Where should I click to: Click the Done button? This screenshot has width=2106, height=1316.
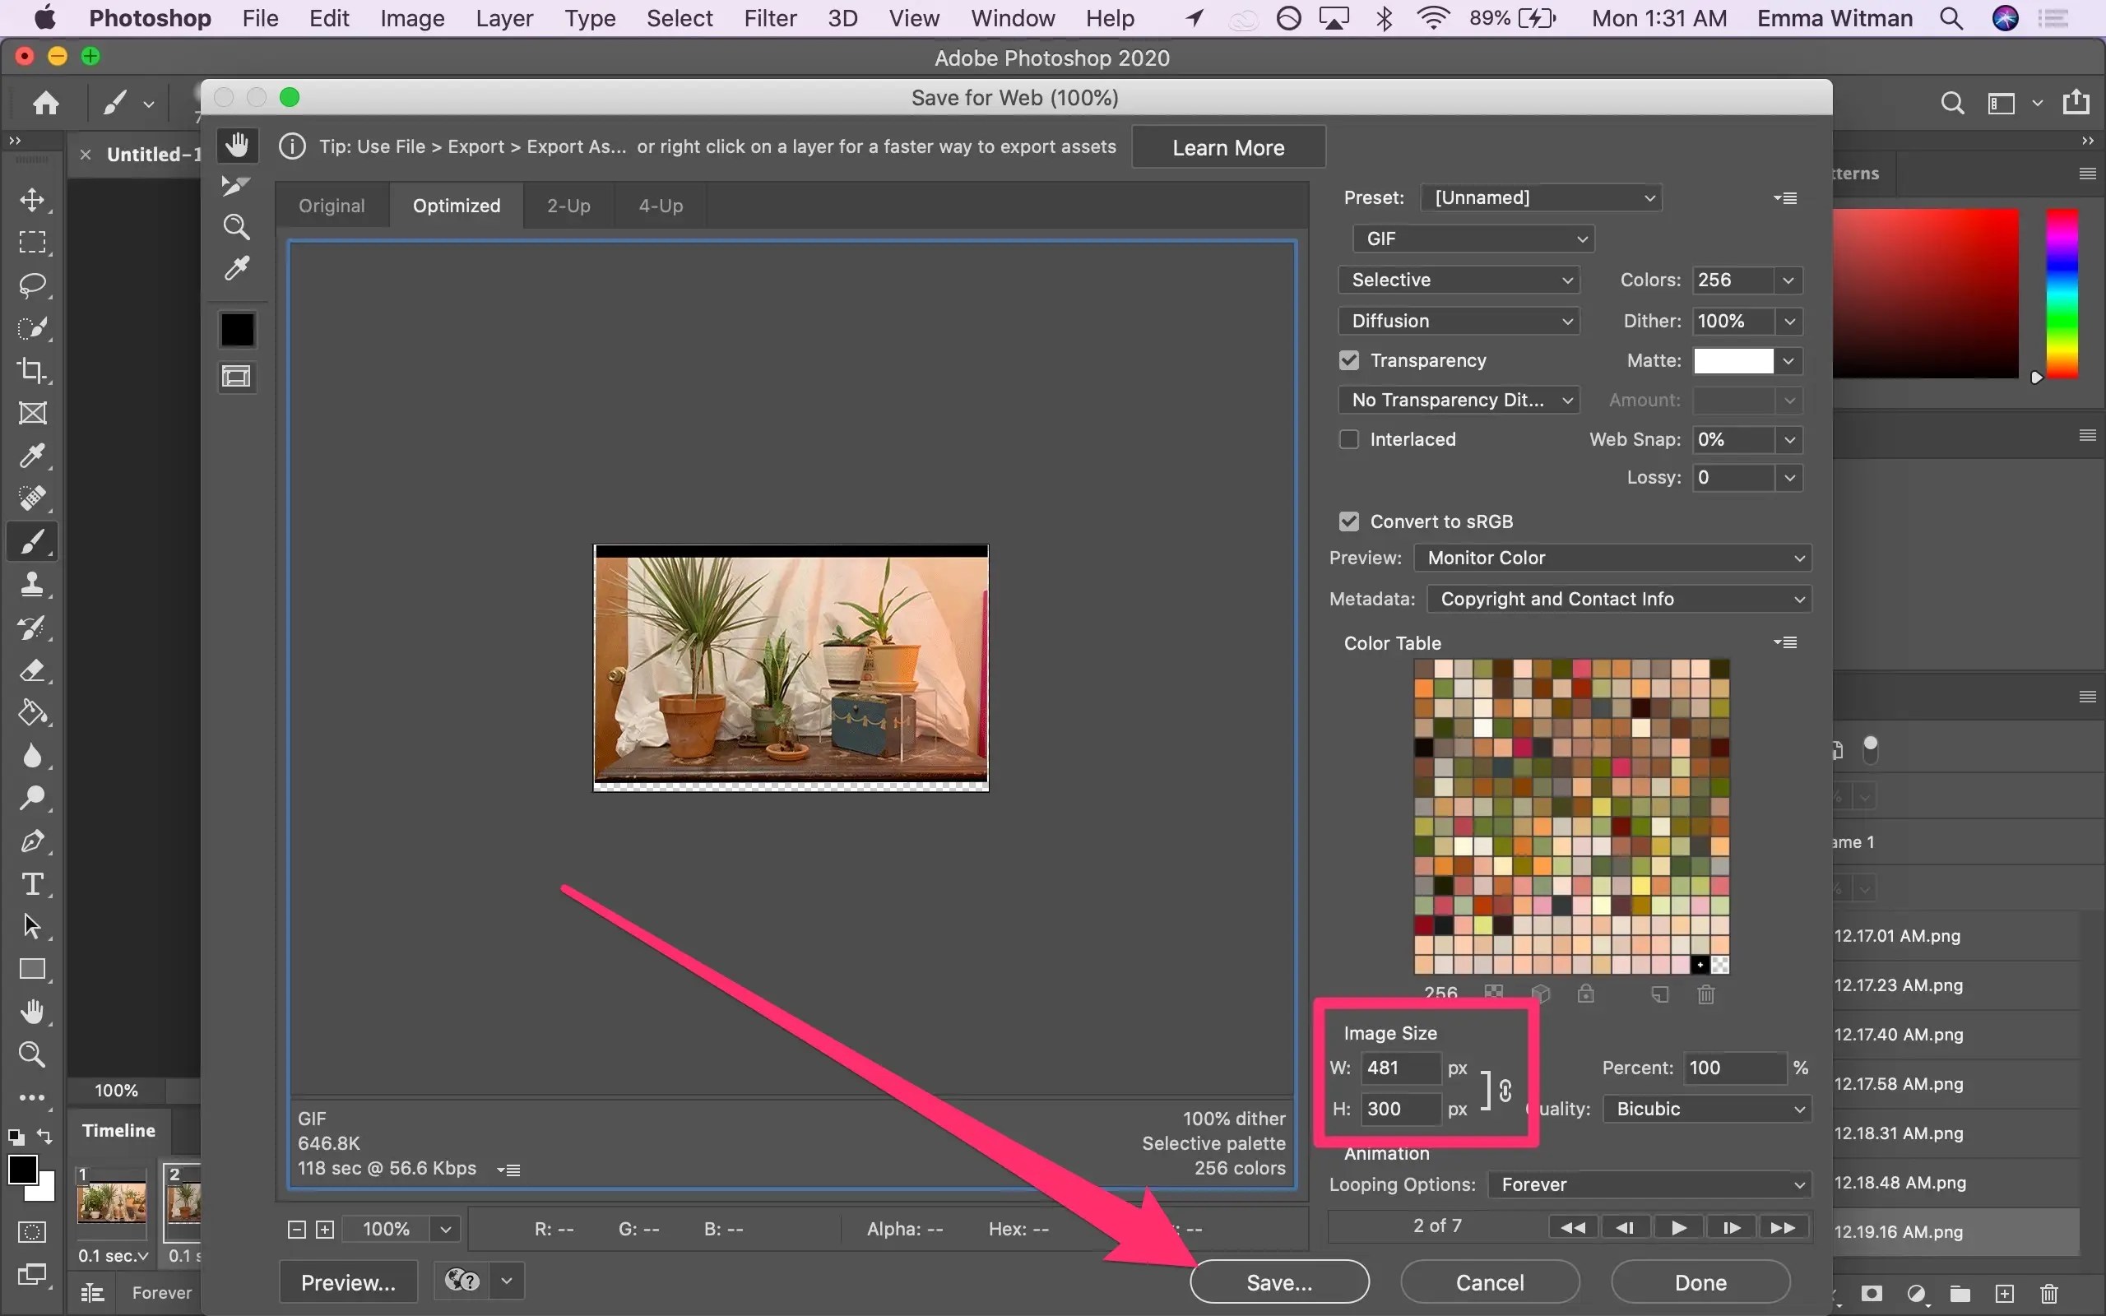point(1700,1282)
